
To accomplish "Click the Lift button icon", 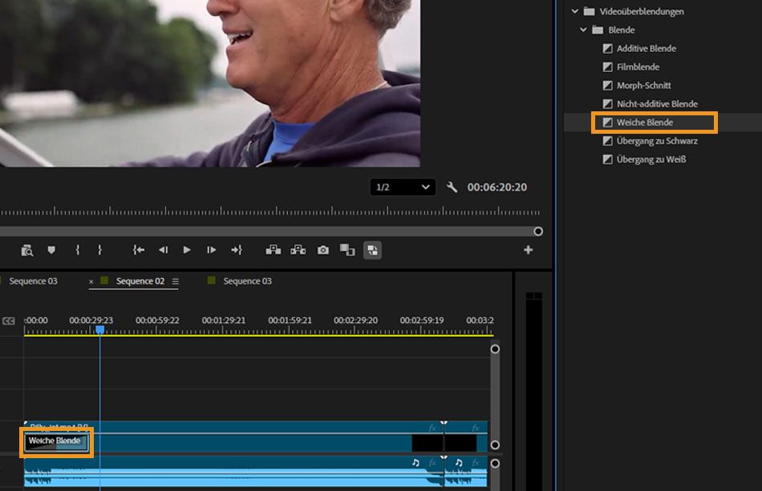I will pyautogui.click(x=274, y=250).
